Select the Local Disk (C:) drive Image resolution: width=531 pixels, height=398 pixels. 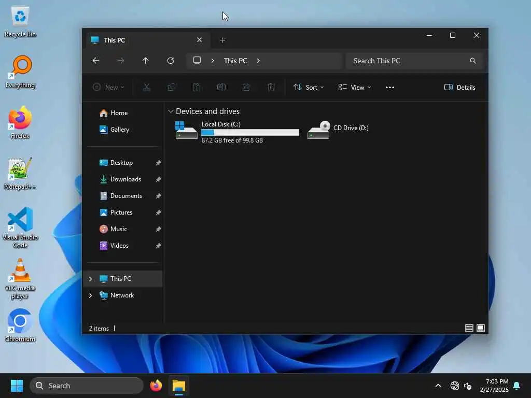pos(237,132)
